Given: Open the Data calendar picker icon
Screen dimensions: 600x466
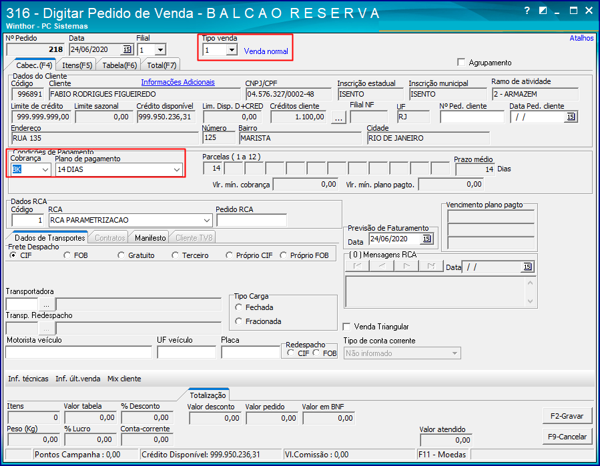Looking at the screenshot, I should tap(127, 49).
